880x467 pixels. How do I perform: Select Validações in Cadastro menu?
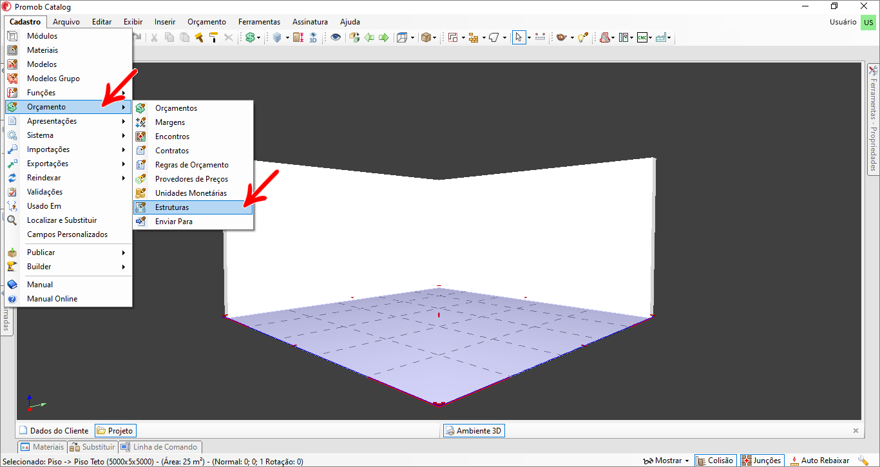tap(68, 192)
